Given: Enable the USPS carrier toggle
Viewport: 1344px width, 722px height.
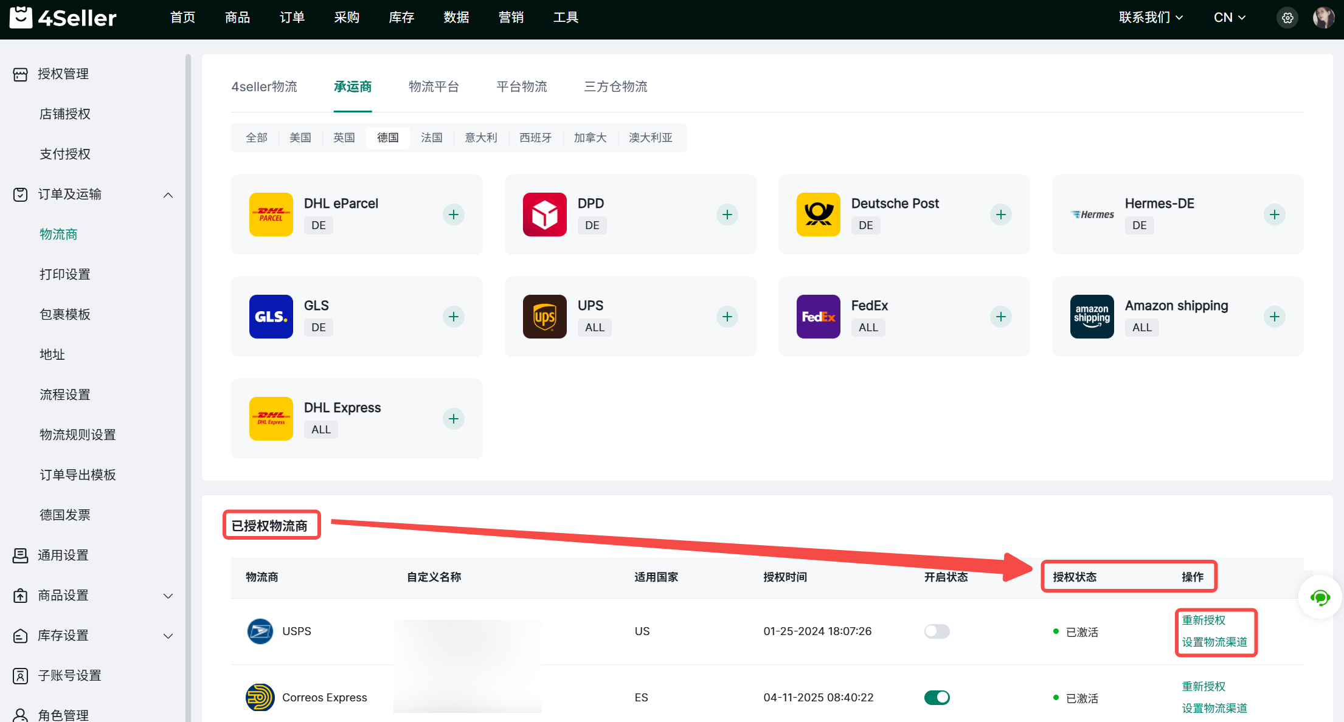Looking at the screenshot, I should tap(937, 631).
